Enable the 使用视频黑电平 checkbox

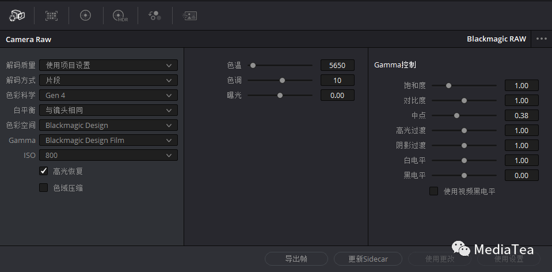tap(434, 191)
